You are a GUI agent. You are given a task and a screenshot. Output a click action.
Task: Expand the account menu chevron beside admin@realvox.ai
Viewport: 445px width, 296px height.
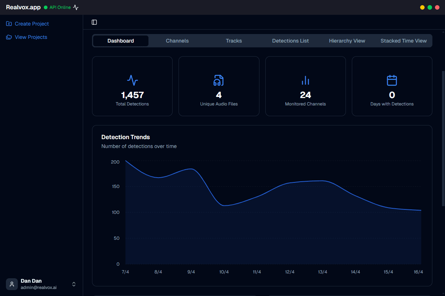[x=74, y=284]
